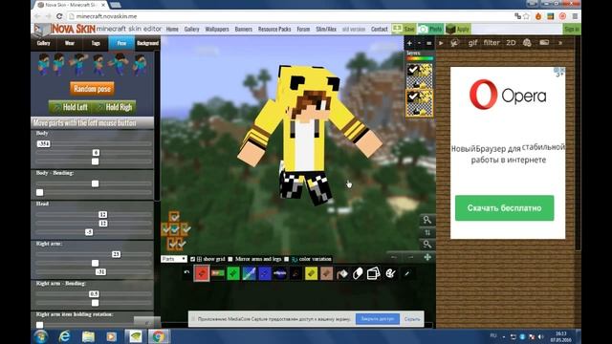Select the light blue gradient pencil tool
The width and height of the screenshot is (612, 344).
[249, 273]
